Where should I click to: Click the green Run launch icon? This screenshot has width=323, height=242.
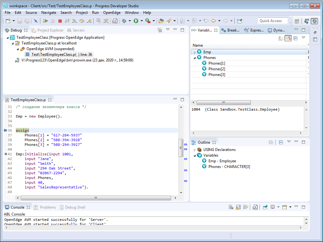[x=136, y=21]
